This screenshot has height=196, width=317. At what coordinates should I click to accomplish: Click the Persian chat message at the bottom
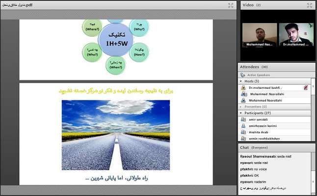coord(263,188)
